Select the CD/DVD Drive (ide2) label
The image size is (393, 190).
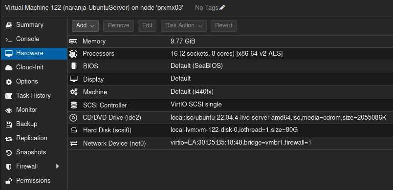pyautogui.click(x=112, y=118)
